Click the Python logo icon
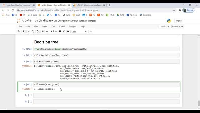Image resolution: width=200 pixels, height=113 pixels. click(x=169, y=21)
